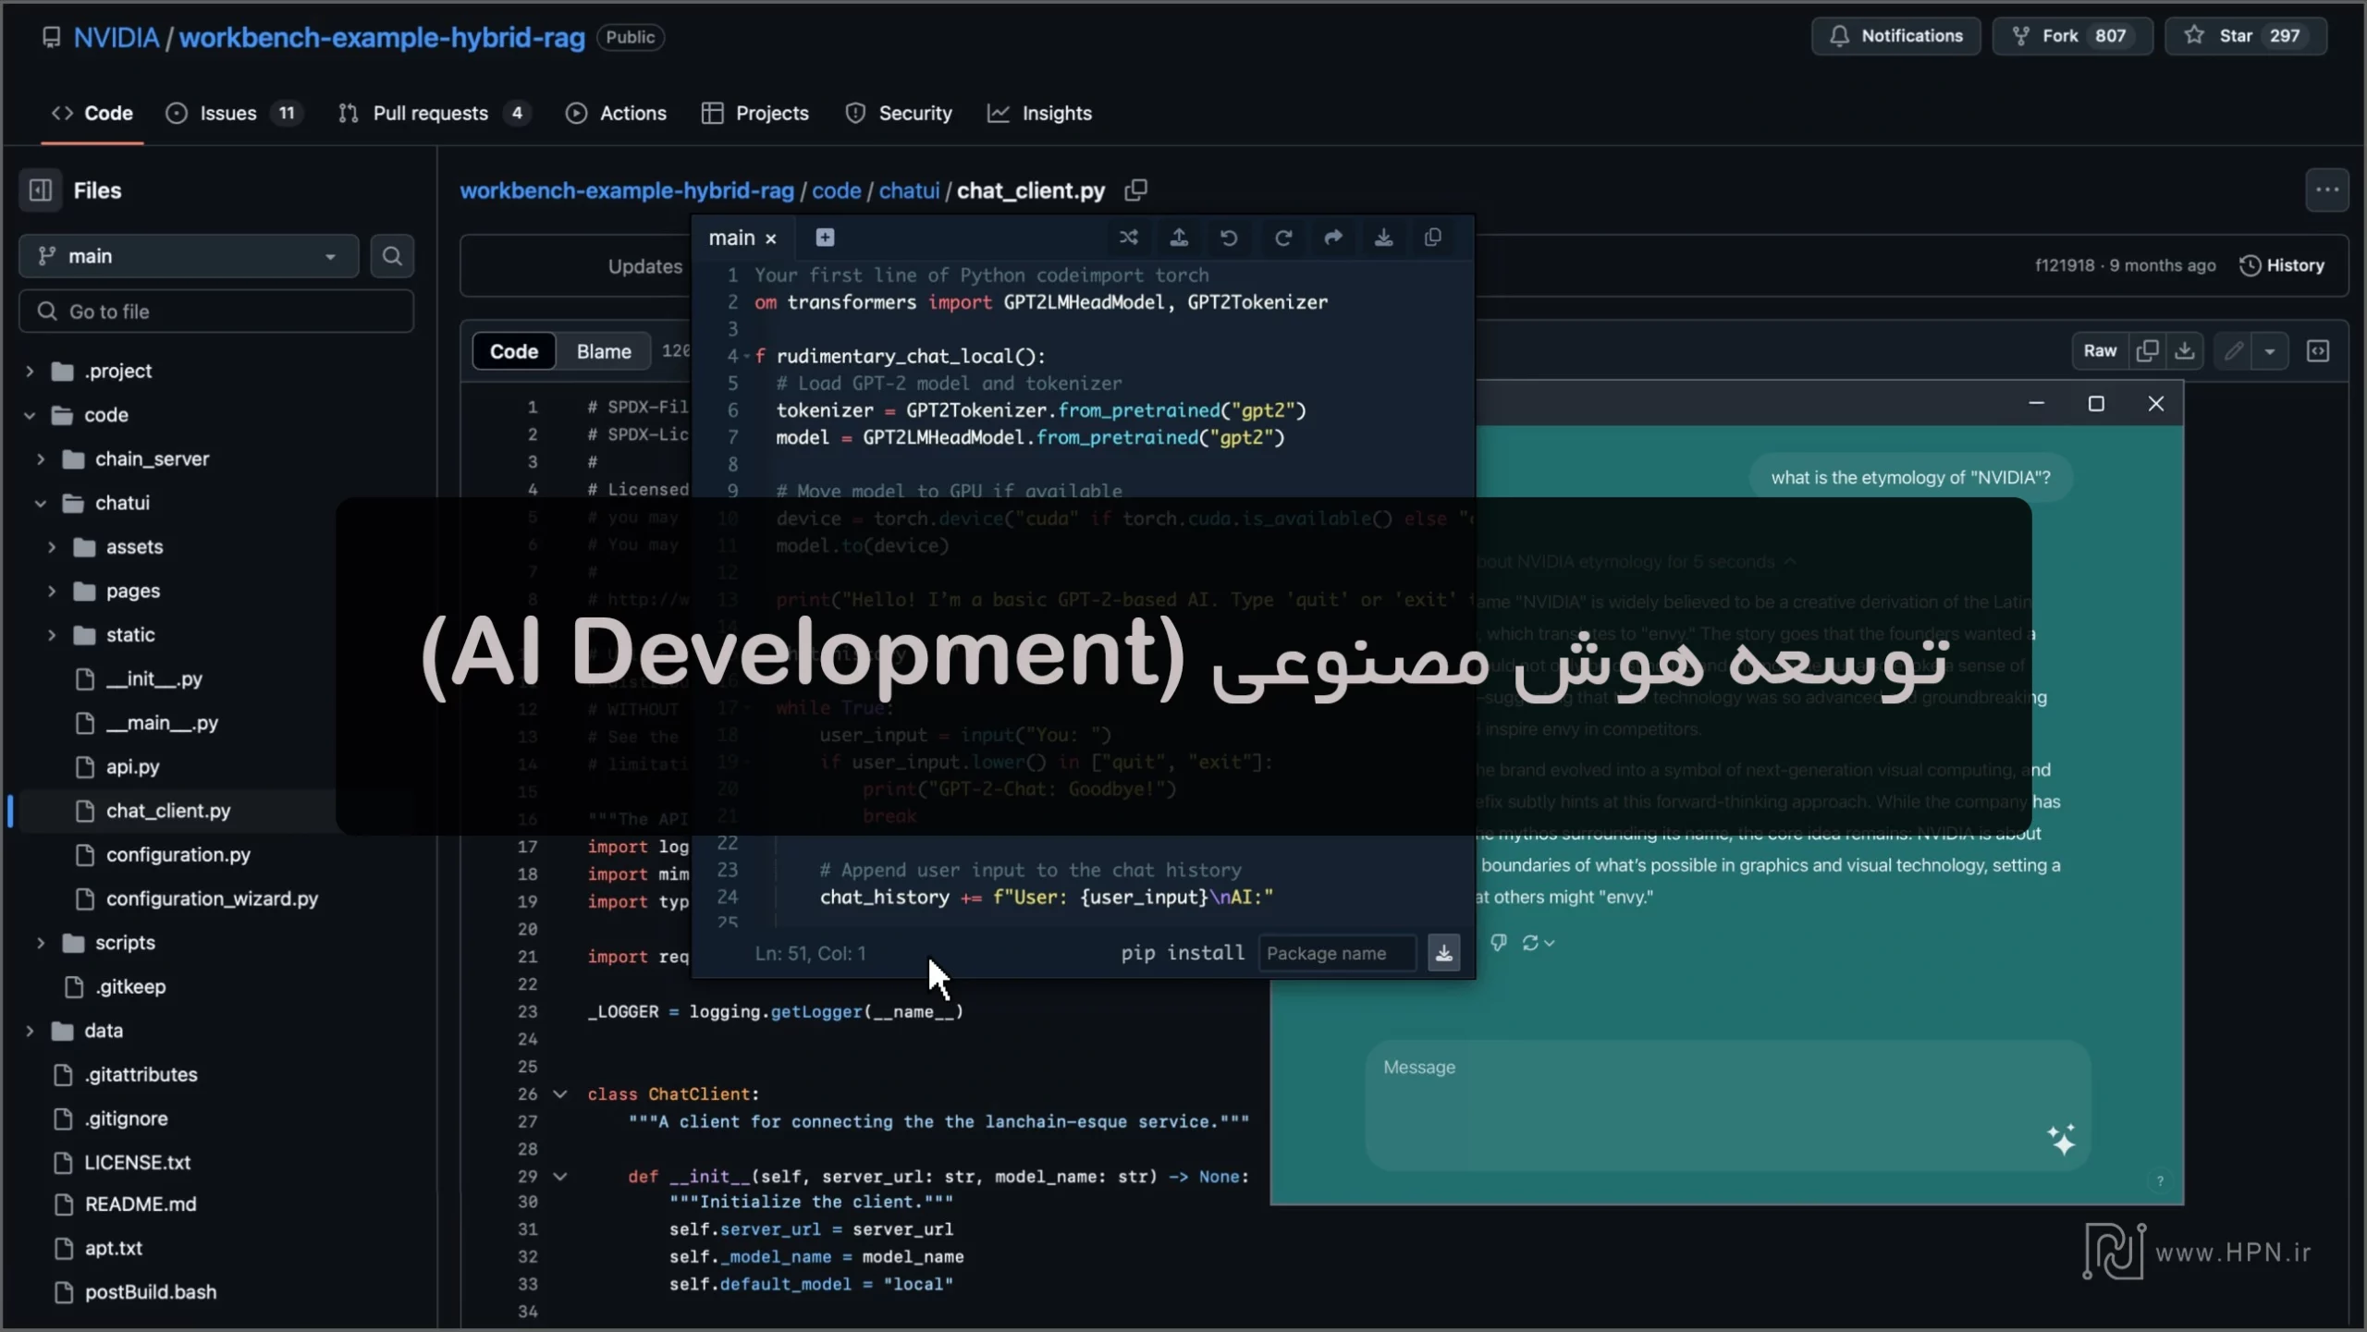This screenshot has height=1332, width=2367.
Task: Open workbench-example-hybrid-rag repo title link
Action: 382,37
